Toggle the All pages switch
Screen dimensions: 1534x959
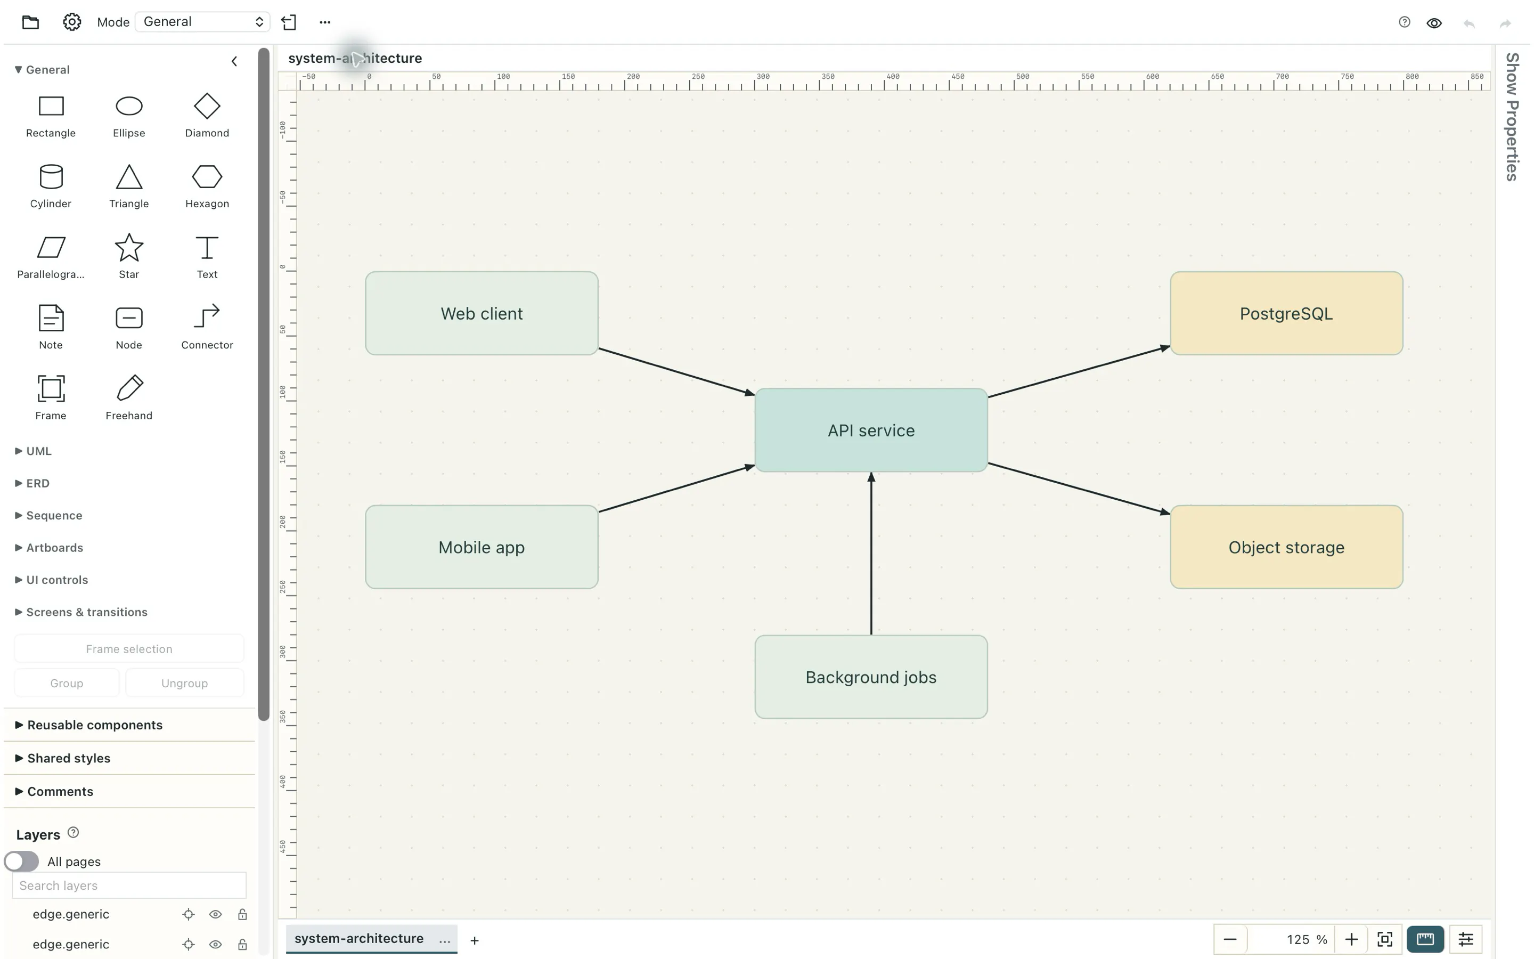tap(21, 862)
